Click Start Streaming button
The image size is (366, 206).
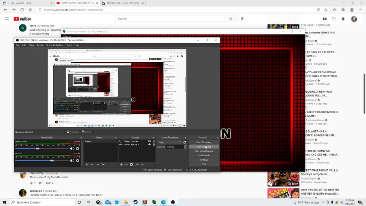point(204,142)
